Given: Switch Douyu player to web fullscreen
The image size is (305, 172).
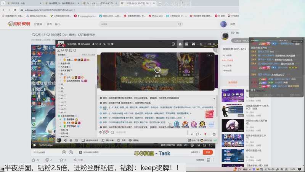Looking at the screenshot, I should point(204,145).
